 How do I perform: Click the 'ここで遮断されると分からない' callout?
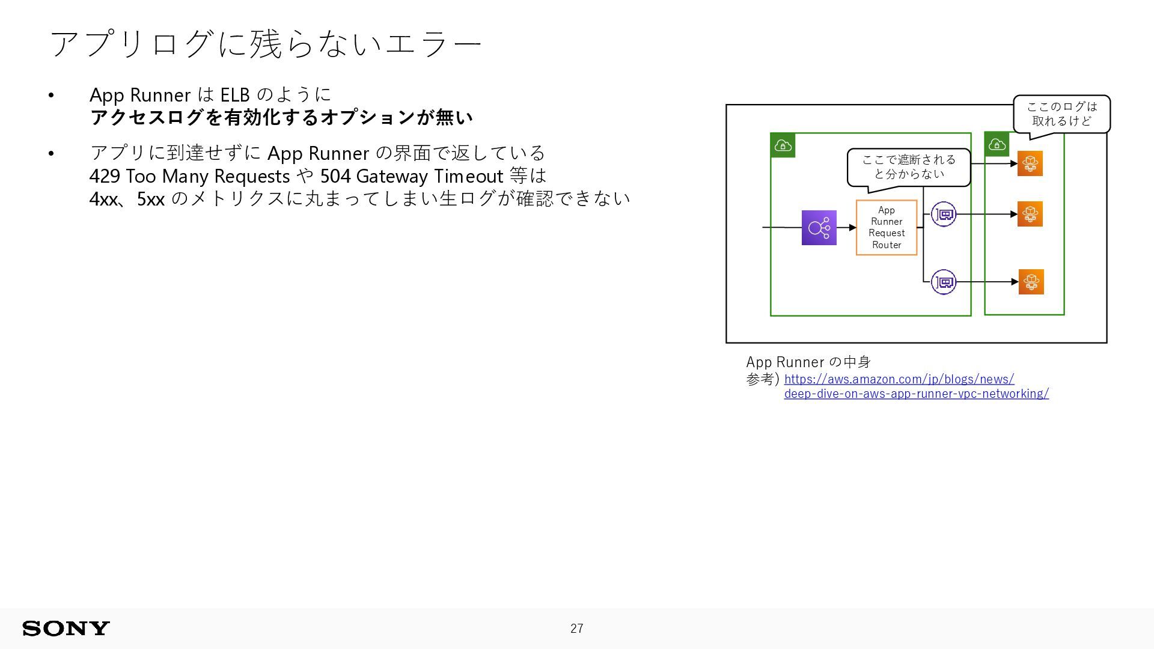point(909,167)
